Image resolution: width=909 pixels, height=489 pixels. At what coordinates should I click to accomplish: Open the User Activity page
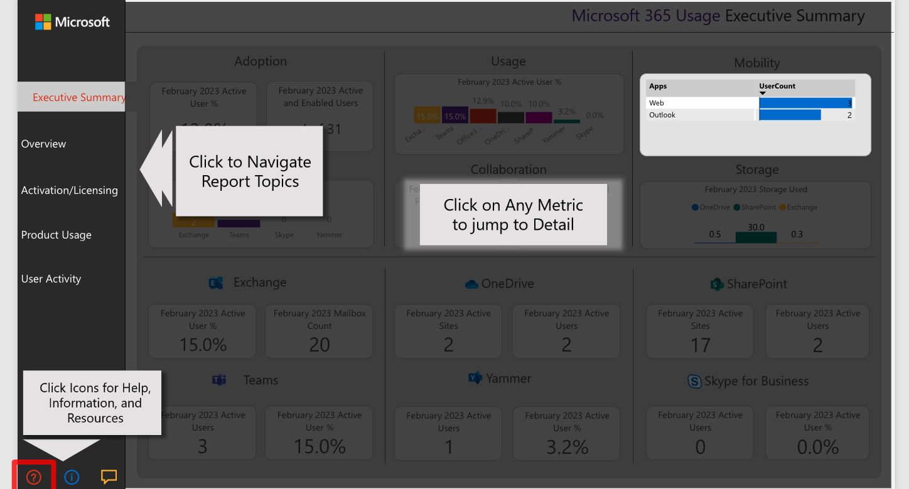point(51,279)
